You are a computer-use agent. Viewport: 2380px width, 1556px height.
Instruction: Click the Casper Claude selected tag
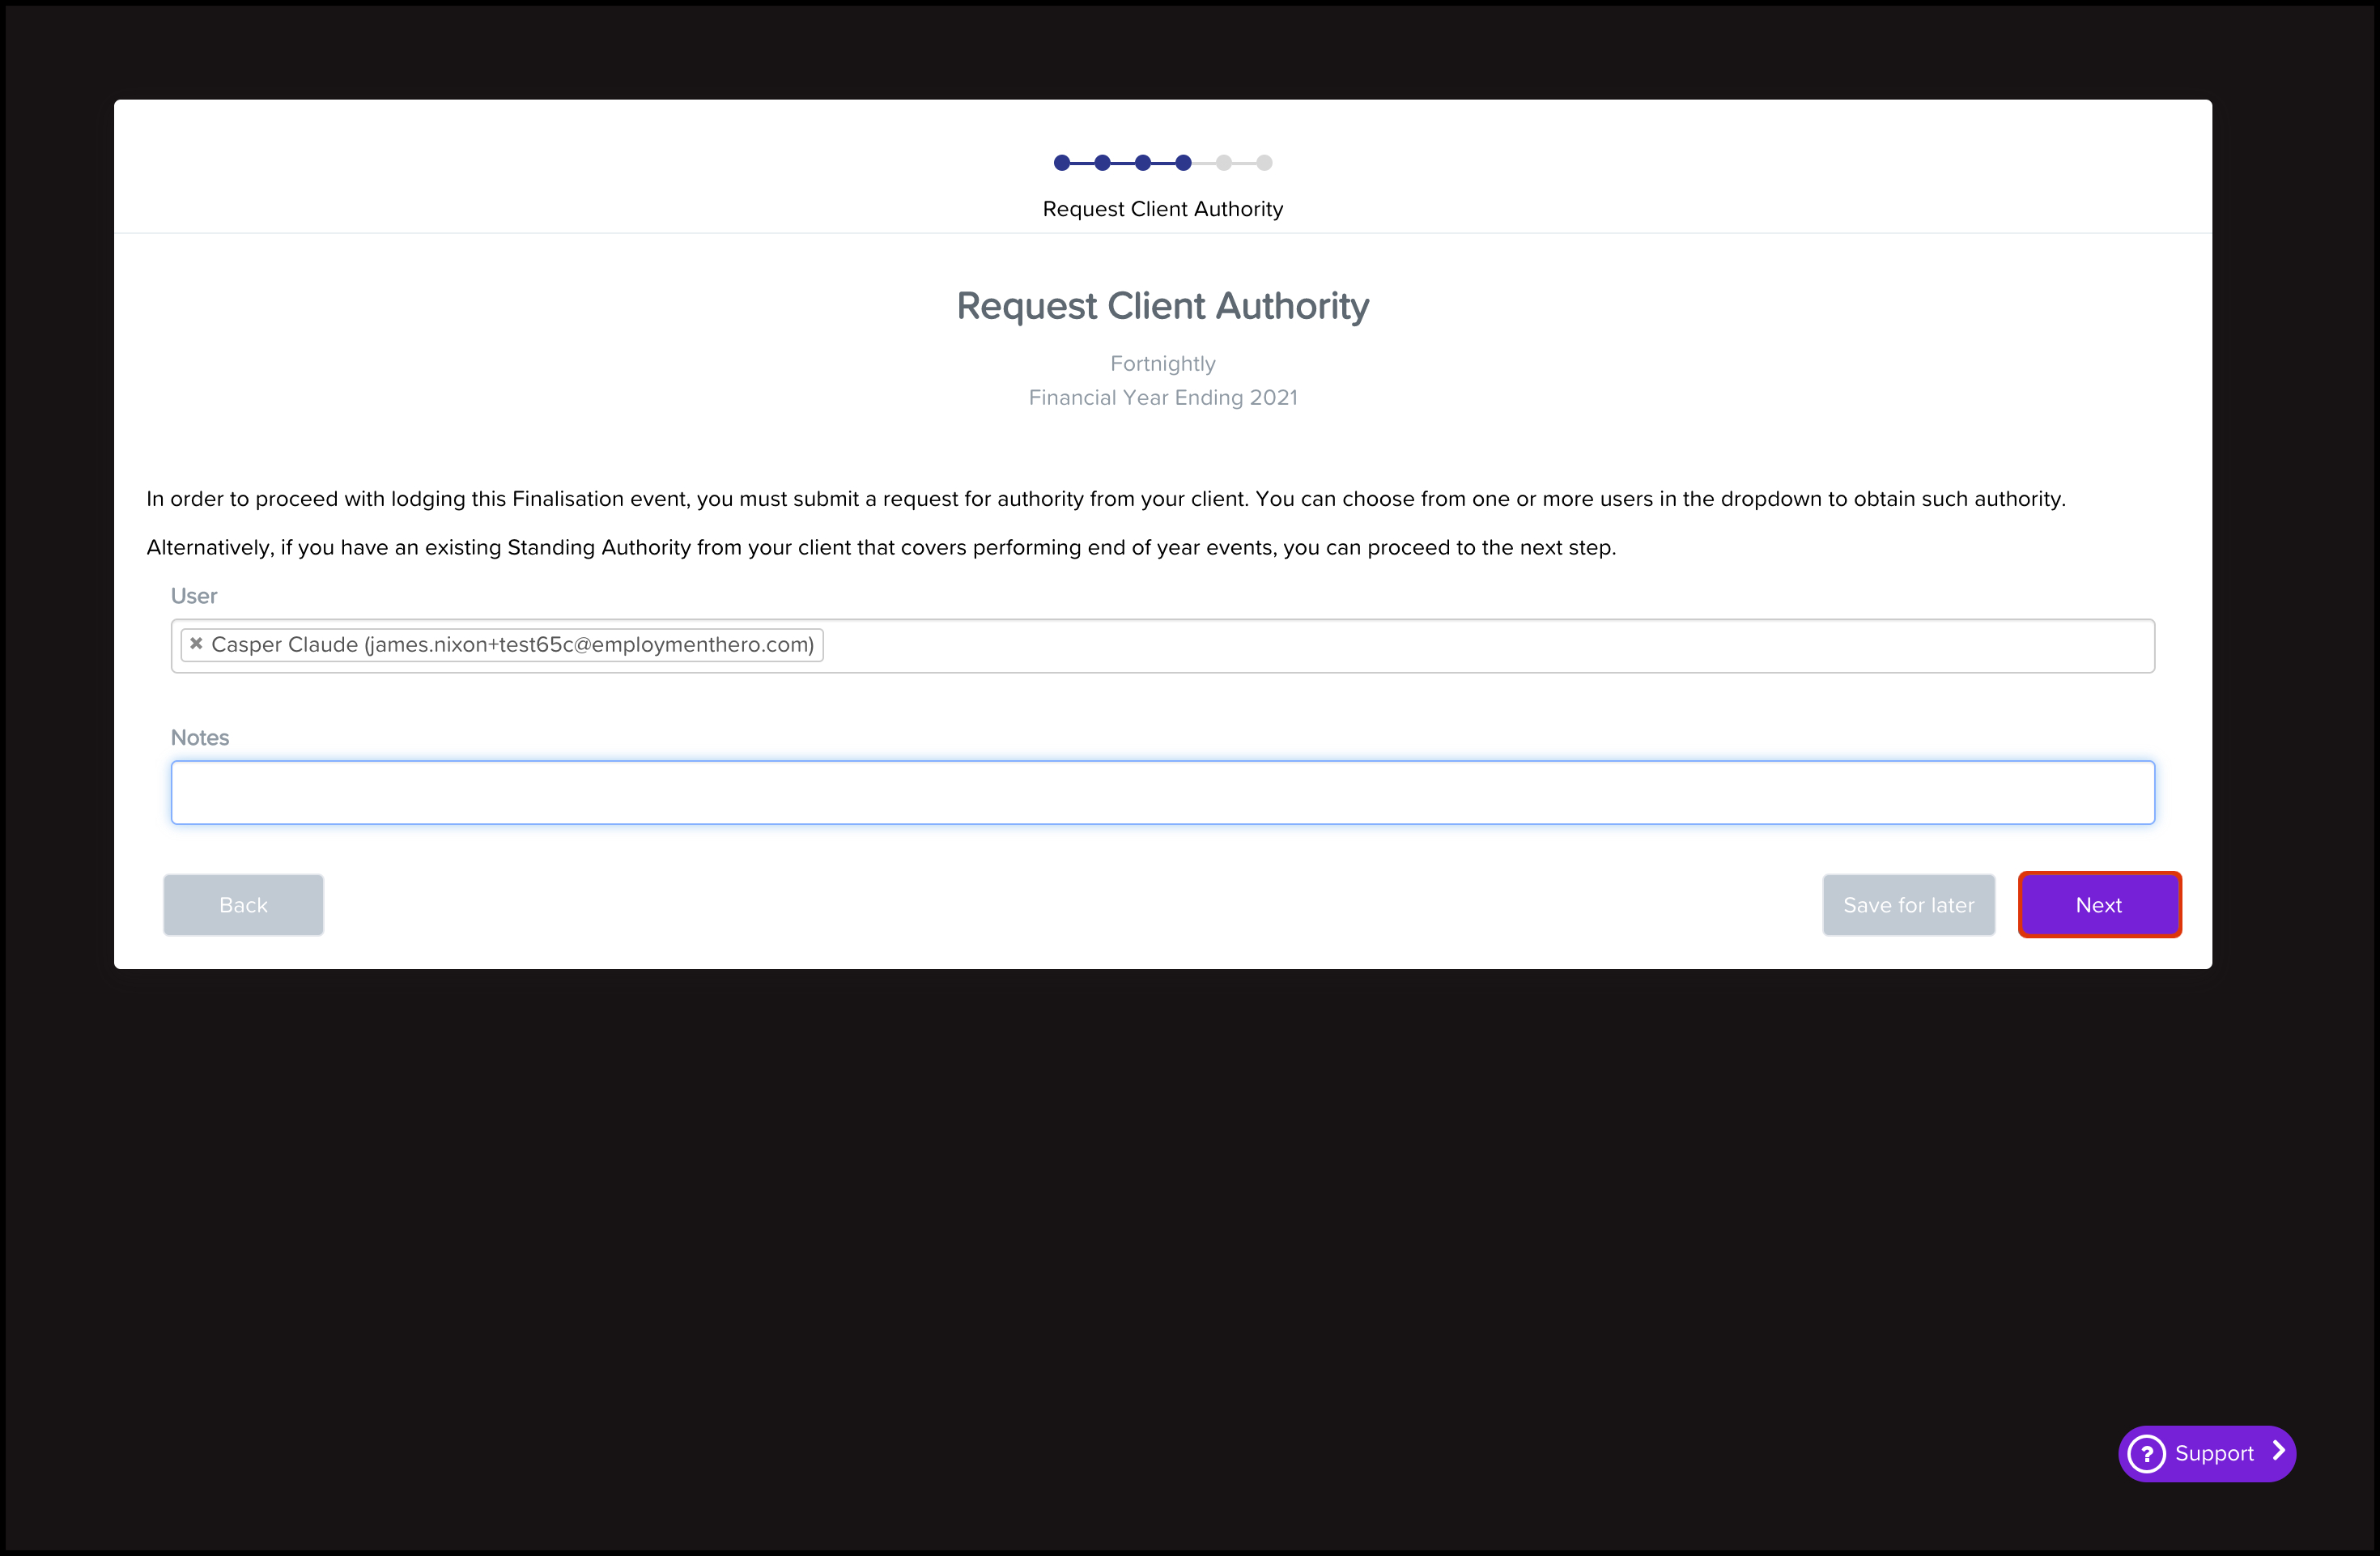tap(512, 645)
